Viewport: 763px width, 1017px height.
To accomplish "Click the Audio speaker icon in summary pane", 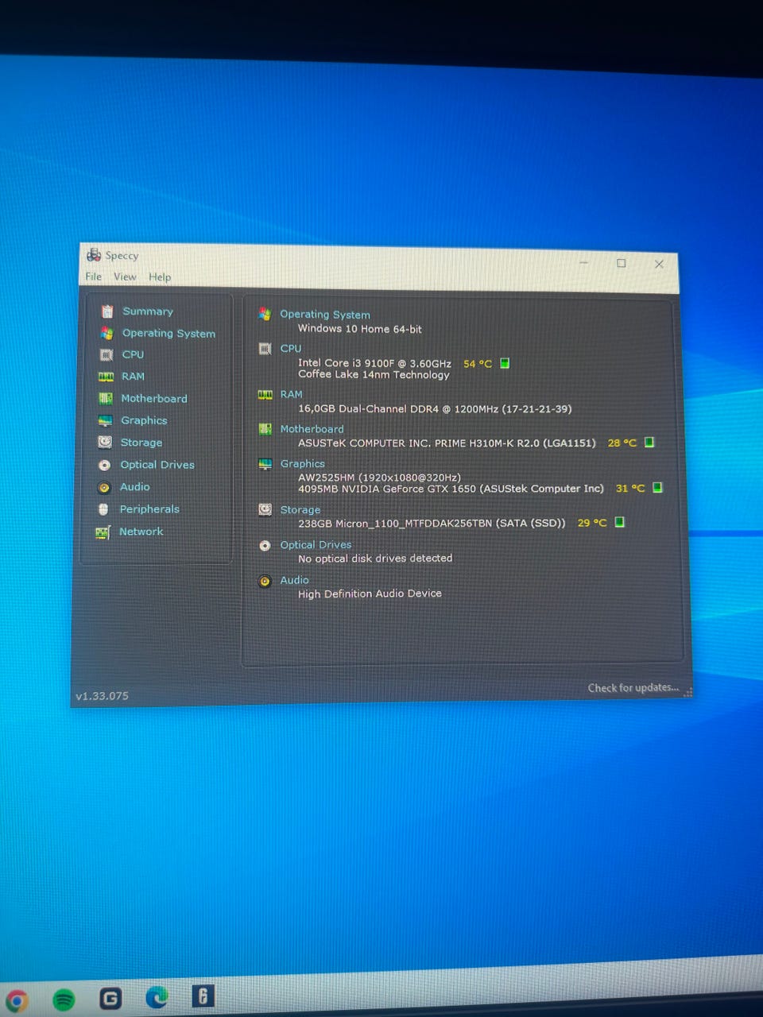I will [265, 582].
